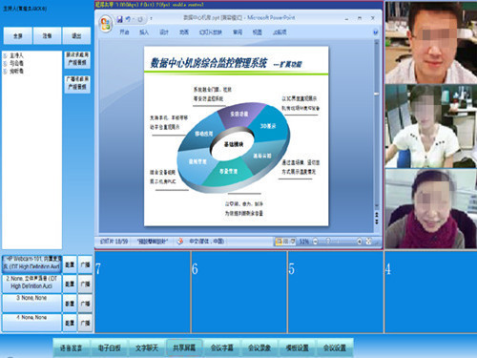Click the 注销 logout button
The width and height of the screenshot is (477, 358).
click(x=47, y=35)
